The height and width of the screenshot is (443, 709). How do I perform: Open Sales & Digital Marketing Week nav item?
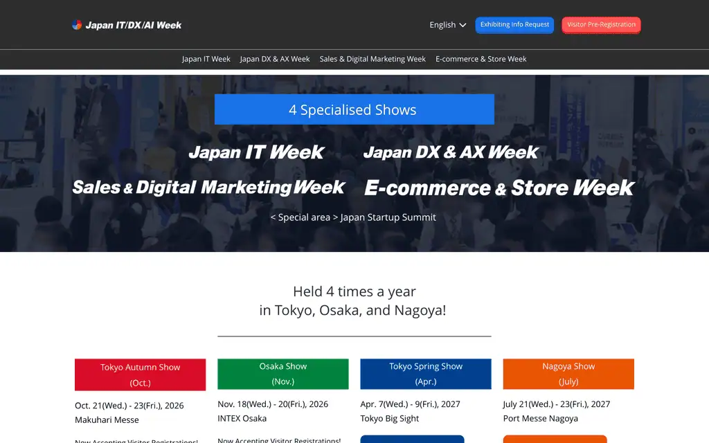coord(373,60)
